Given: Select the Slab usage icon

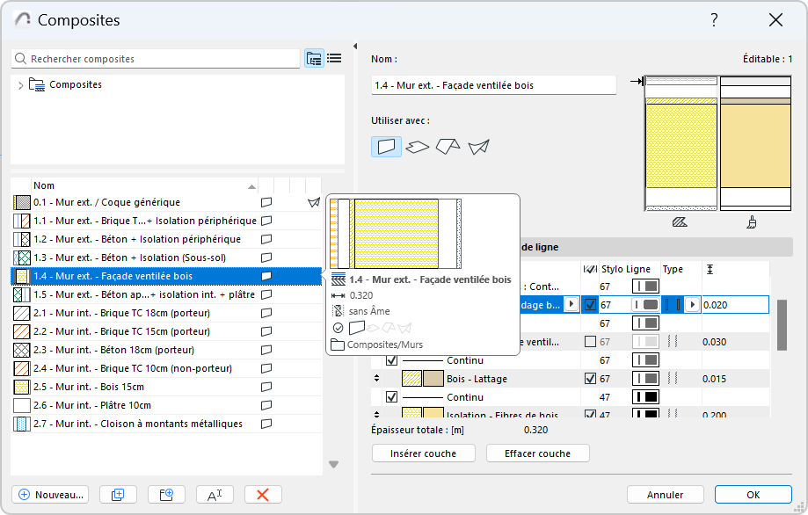Looking at the screenshot, I should (x=417, y=147).
